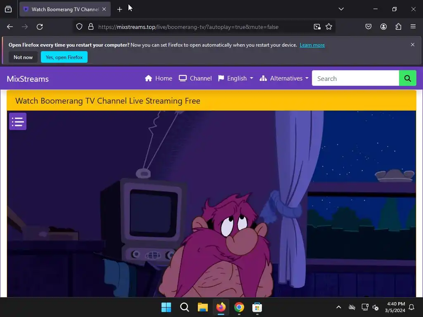Viewport: 423px width, 317px height.
Task: Open the list all tabs chevron
Action: tap(341, 9)
